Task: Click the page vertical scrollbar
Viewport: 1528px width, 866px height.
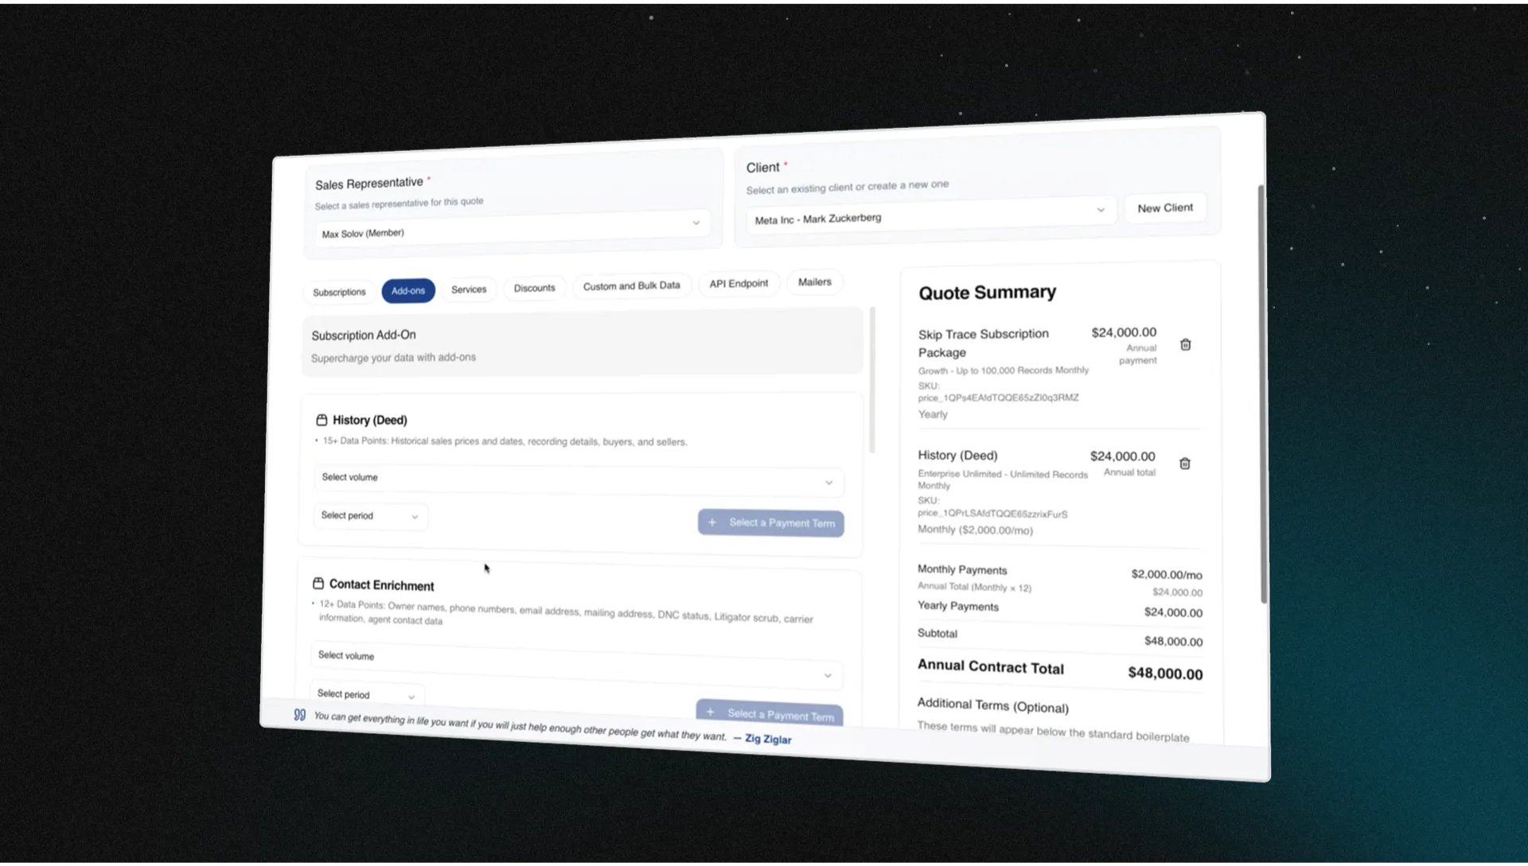Action: click(1262, 394)
